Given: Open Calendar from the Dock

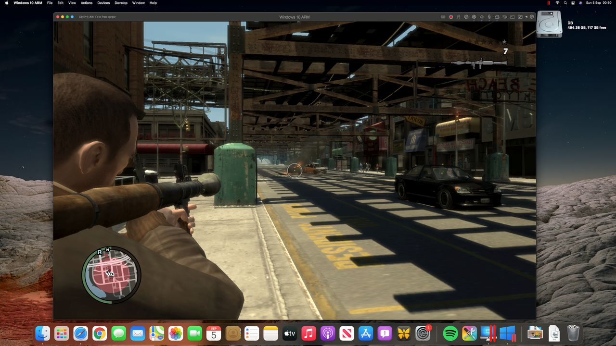Looking at the screenshot, I should (x=214, y=333).
